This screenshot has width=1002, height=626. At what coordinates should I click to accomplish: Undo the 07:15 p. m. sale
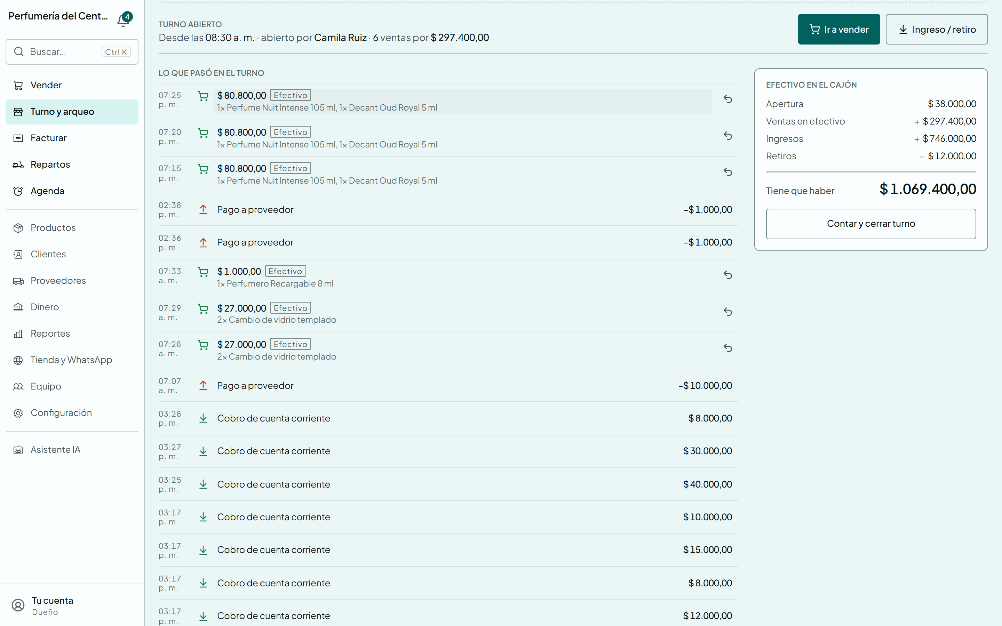pyautogui.click(x=727, y=172)
